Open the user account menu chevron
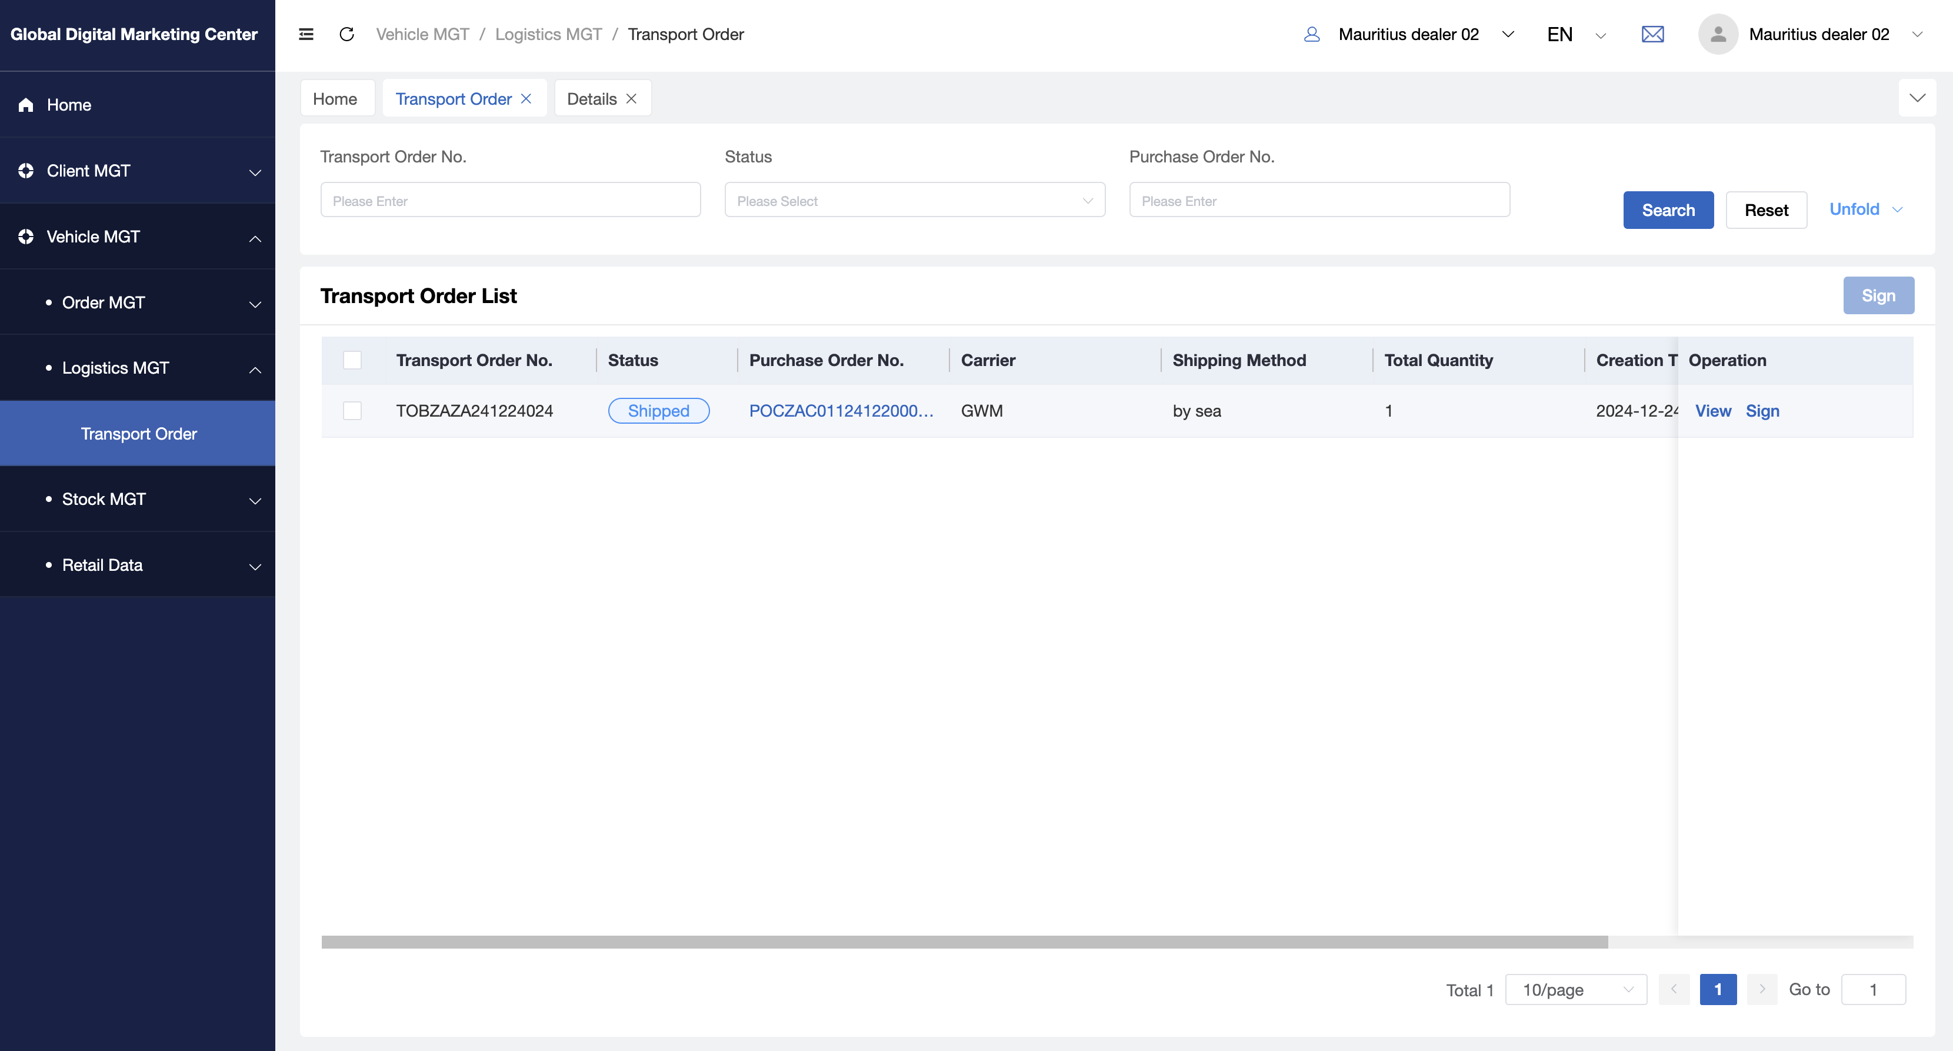The height and width of the screenshot is (1051, 1953). (1917, 34)
